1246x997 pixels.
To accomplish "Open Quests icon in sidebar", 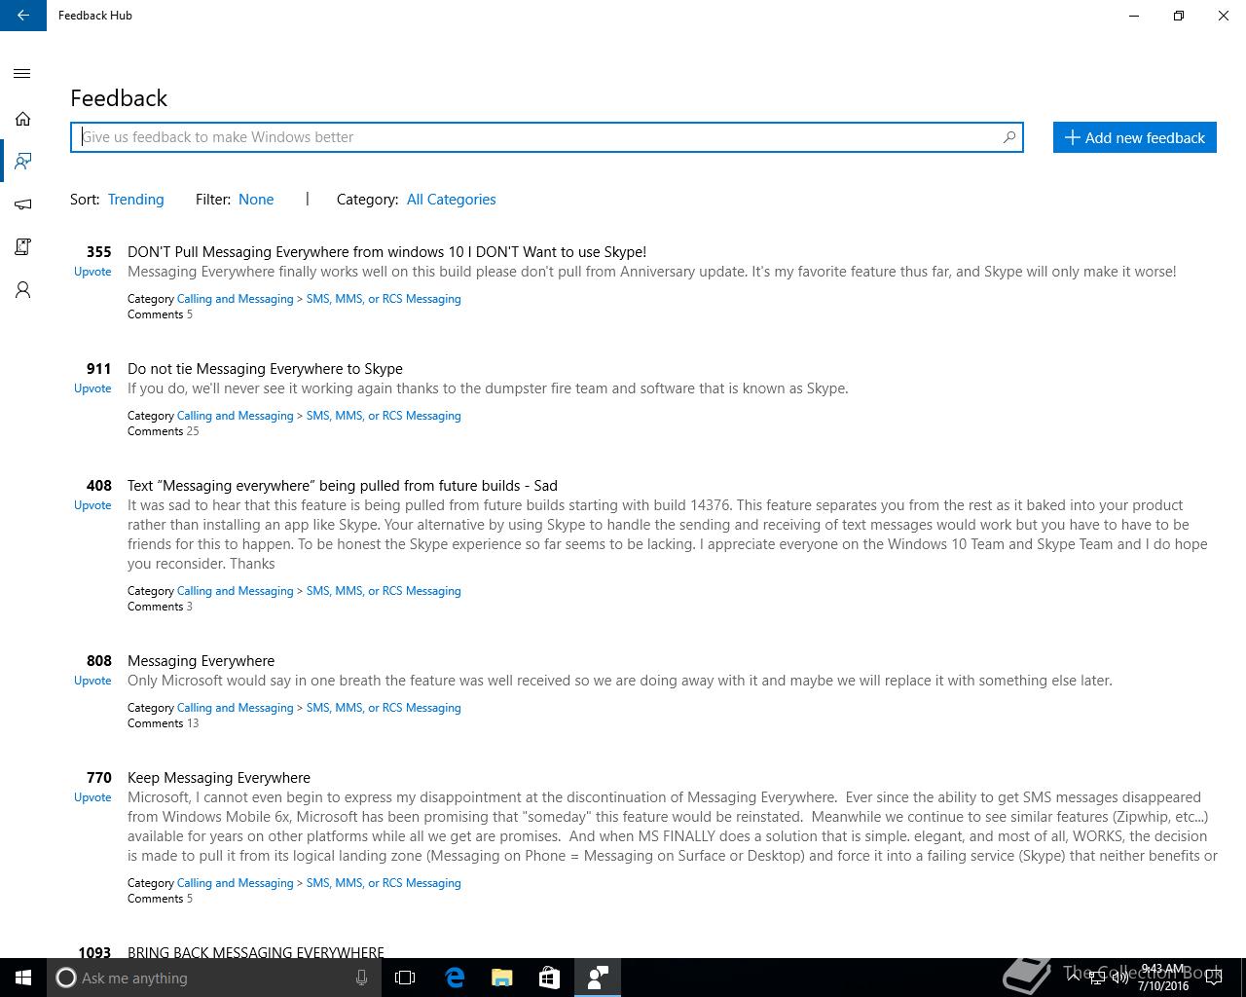I will click(22, 246).
